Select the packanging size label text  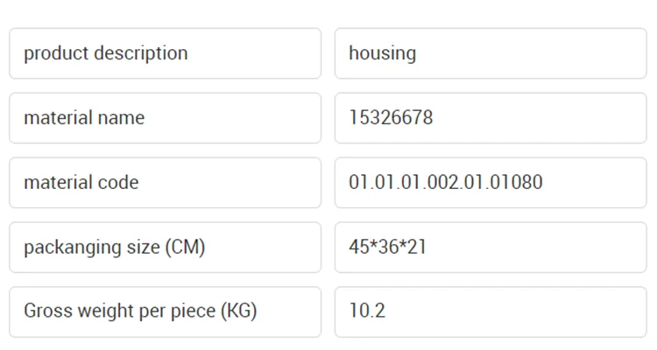point(114,248)
